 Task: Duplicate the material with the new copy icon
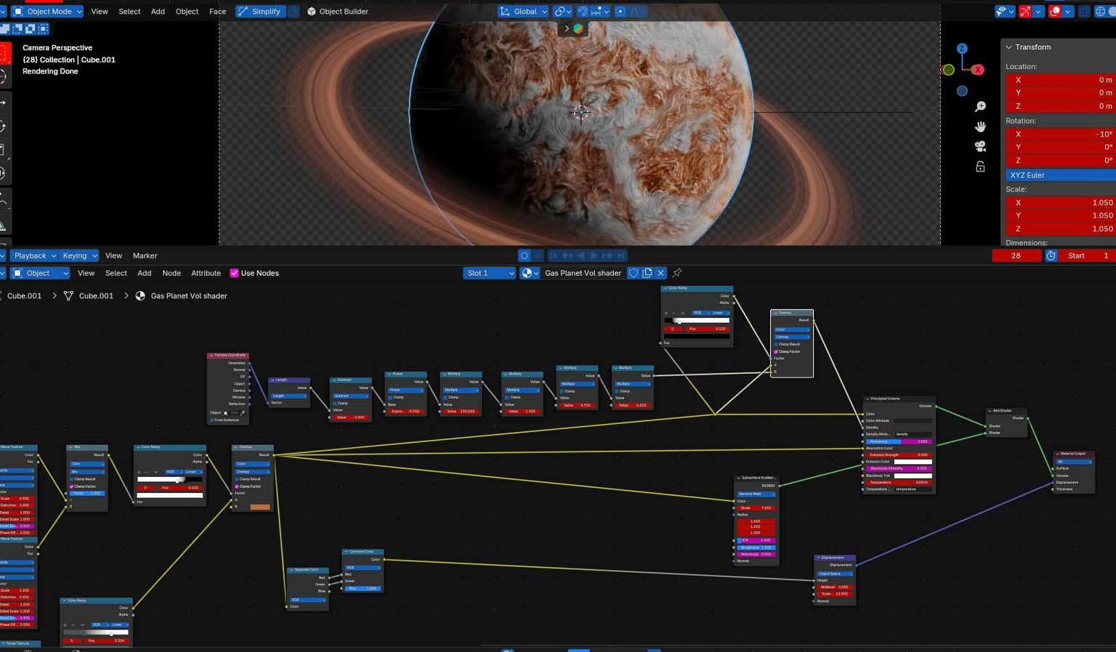click(x=647, y=273)
